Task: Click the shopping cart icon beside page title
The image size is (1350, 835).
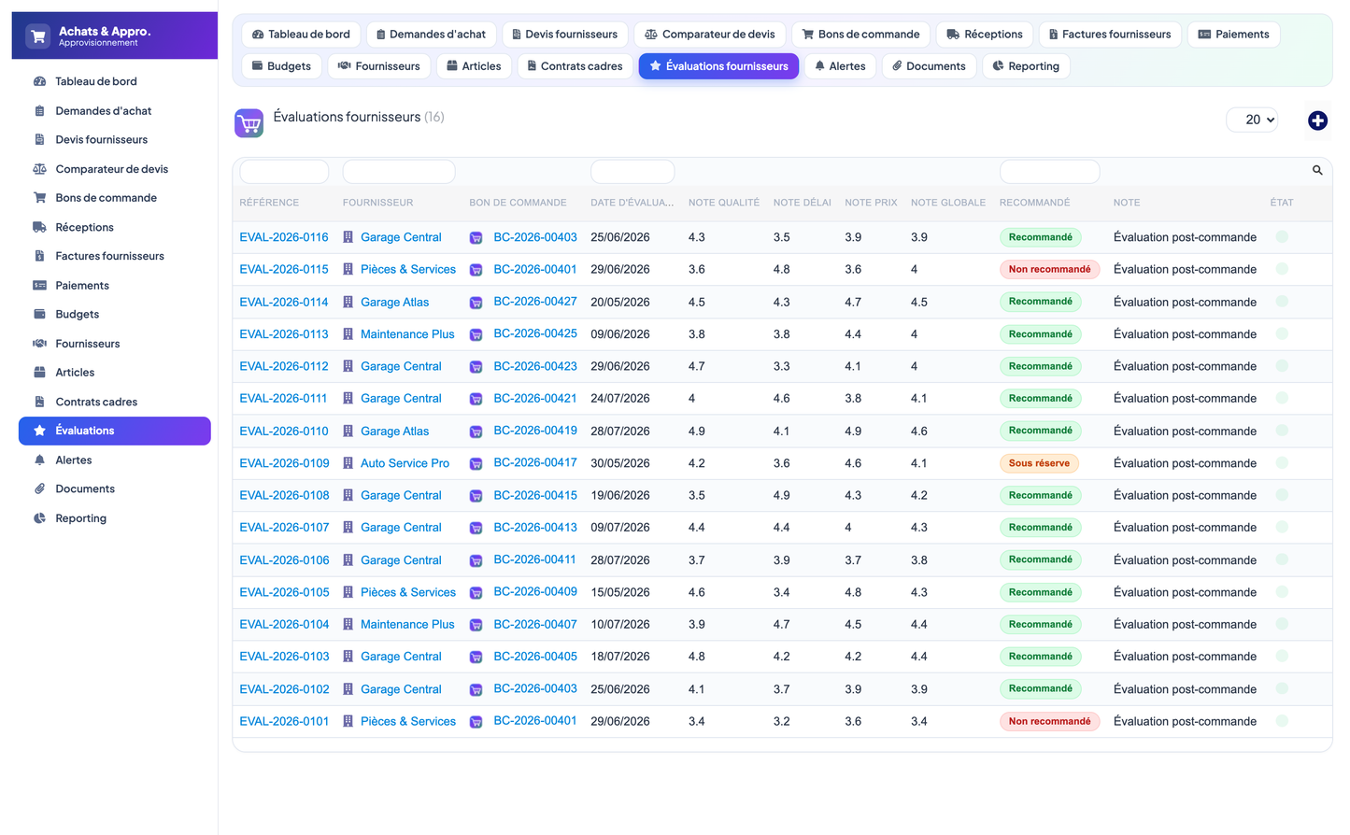Action: click(249, 123)
